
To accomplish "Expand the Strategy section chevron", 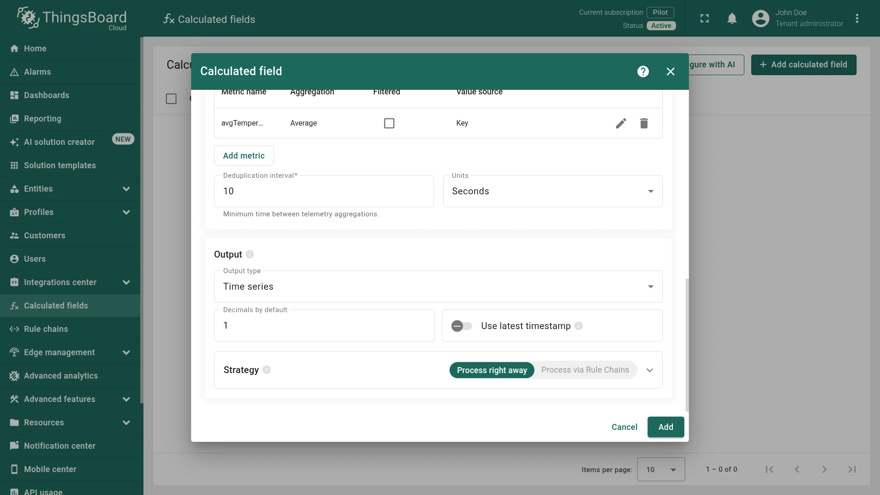I will coord(650,370).
